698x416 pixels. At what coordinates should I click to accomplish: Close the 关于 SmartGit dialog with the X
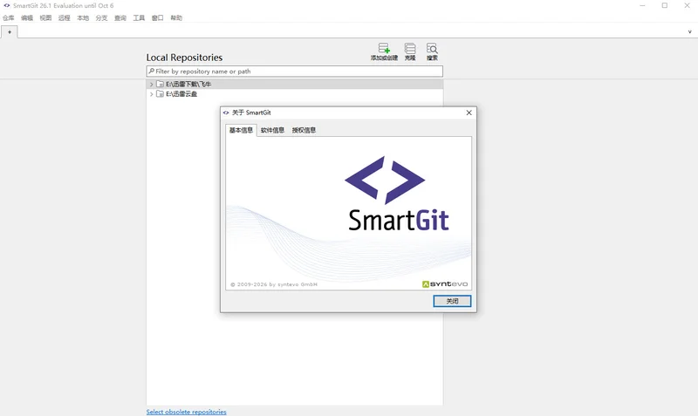click(x=469, y=113)
